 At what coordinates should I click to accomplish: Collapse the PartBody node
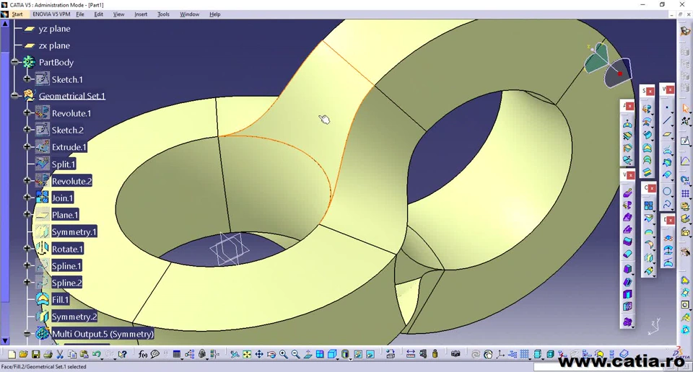(x=15, y=62)
